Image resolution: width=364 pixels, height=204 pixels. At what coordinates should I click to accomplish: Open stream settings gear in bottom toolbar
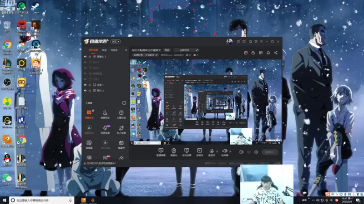point(256,152)
